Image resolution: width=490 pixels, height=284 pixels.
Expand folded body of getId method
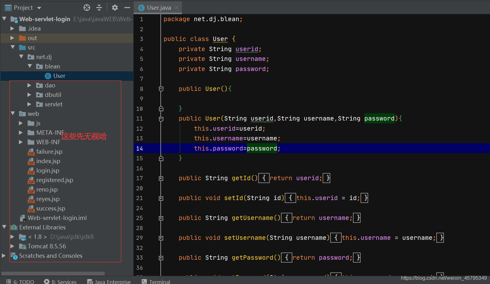coord(264,178)
